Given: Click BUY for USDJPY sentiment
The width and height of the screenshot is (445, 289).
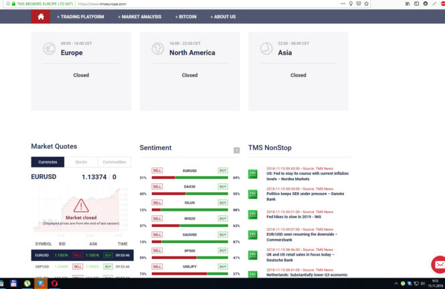Looking at the screenshot, I should click(223, 266).
